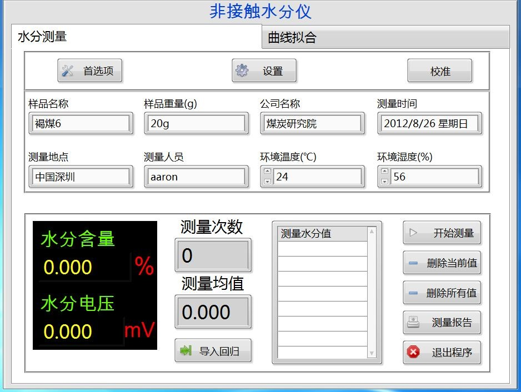This screenshot has height=392, width=521.
Task: Click the wrench icon on 首选项 button
Action: 68,71
